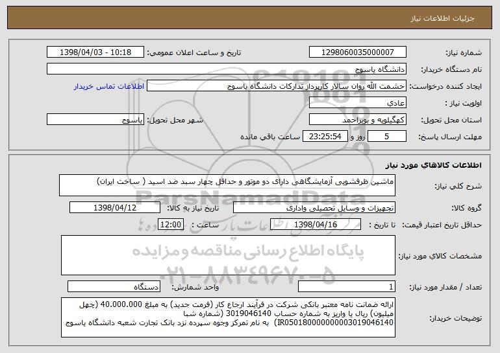This screenshot has height=353, width=500.
Task: Click the buyer notes text area with bank guarantee details
Action: pyautogui.click(x=228, y=317)
